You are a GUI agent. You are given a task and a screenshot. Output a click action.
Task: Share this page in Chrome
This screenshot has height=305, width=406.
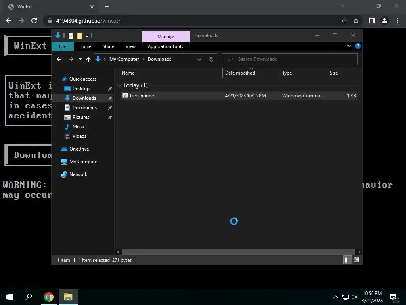pyautogui.click(x=343, y=21)
